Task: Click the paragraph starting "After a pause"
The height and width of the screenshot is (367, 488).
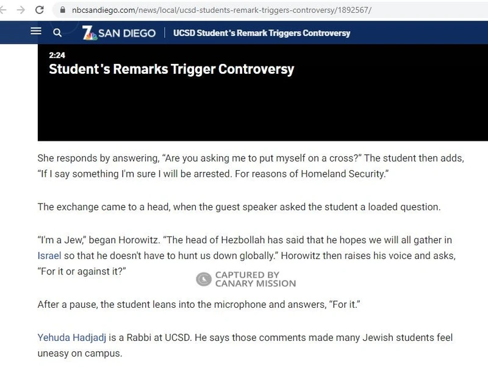Action: point(198,304)
